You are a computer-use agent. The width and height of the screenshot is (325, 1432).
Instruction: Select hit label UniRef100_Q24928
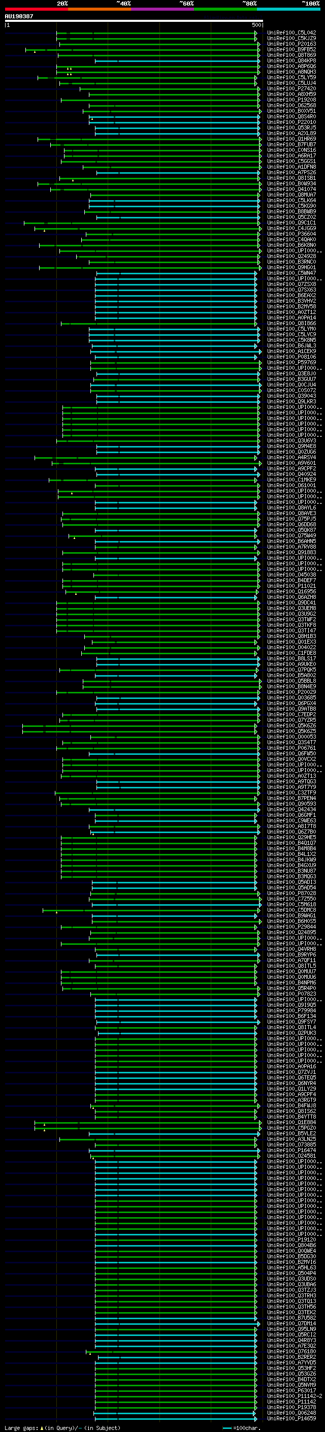point(291,256)
